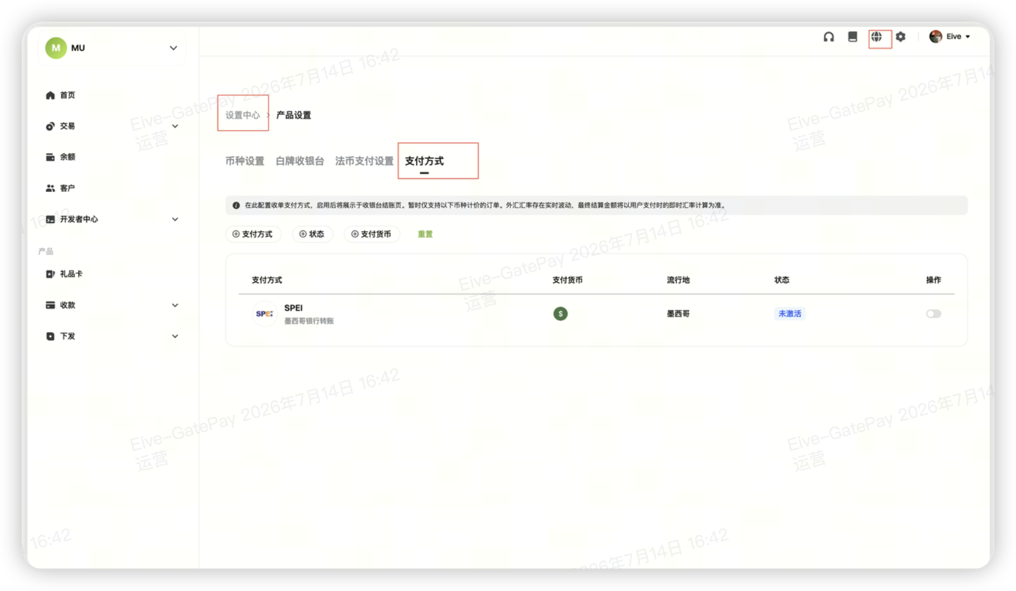1016x591 pixels.
Task: Expand 开发者中心 developer center menu
Action: click(x=111, y=219)
